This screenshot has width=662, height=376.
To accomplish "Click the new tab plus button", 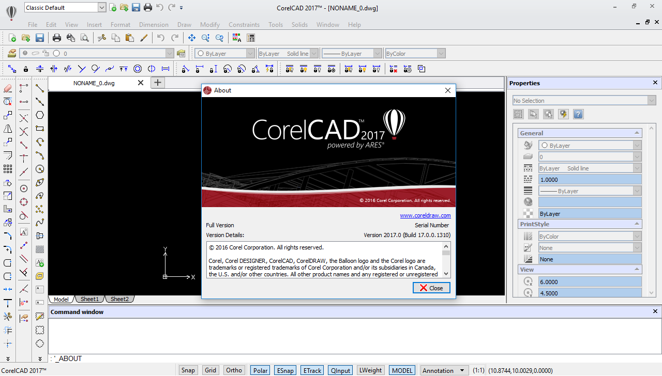I will (x=158, y=83).
